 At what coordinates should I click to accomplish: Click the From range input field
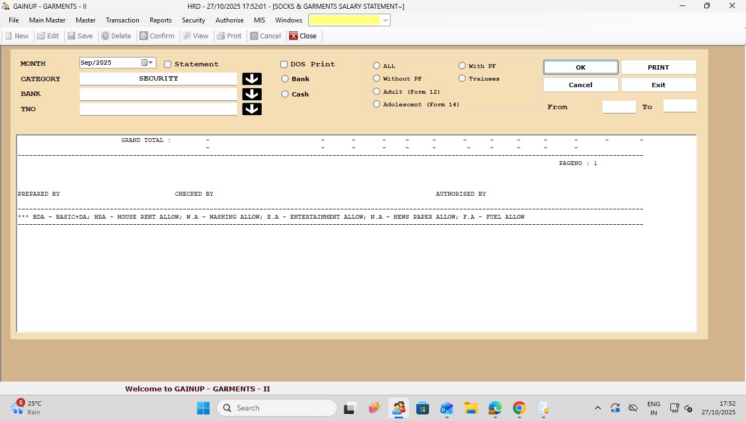pyautogui.click(x=619, y=107)
